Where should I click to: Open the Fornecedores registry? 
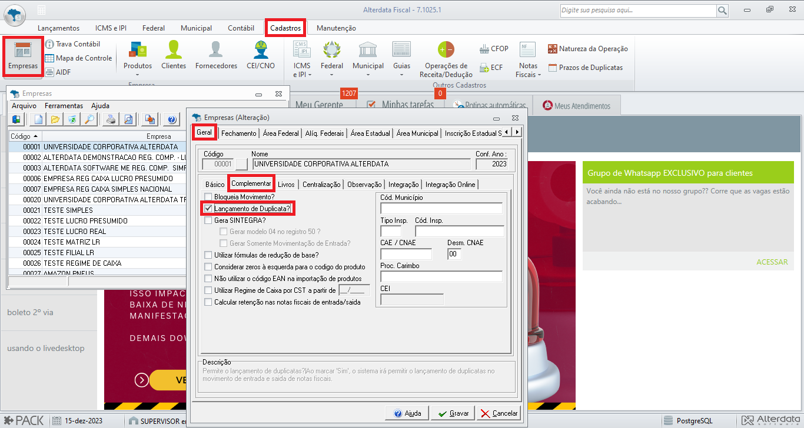[216, 56]
